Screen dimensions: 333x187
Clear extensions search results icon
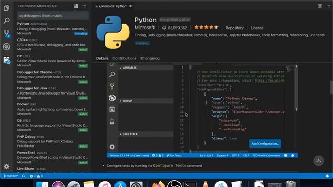click(76, 6)
